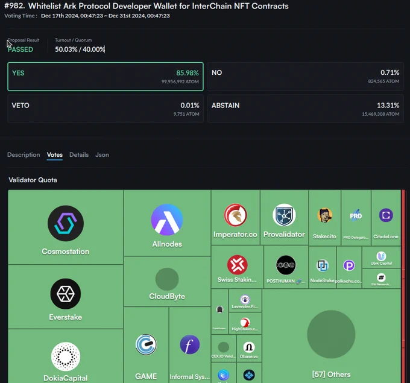Open the Json tab
The image size is (410, 383).
click(102, 154)
